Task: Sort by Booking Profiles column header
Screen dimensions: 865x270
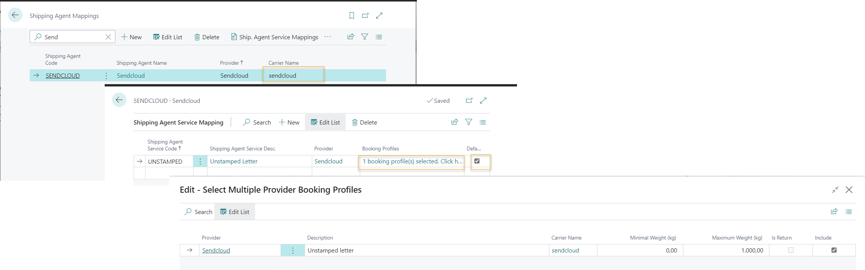Action: click(x=381, y=149)
